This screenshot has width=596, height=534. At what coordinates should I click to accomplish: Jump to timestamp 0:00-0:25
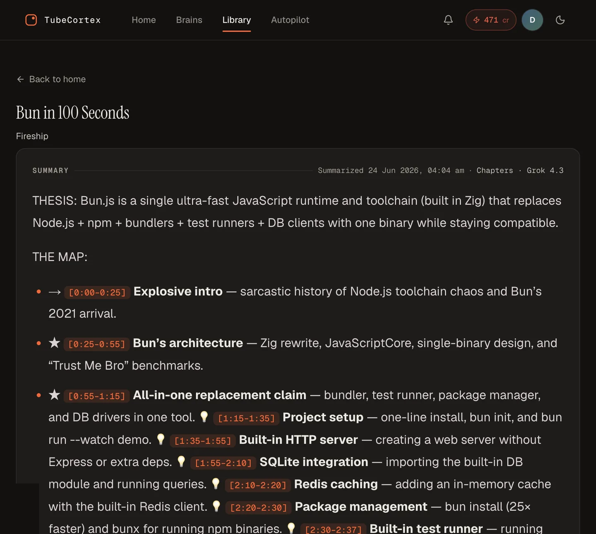pyautogui.click(x=97, y=292)
